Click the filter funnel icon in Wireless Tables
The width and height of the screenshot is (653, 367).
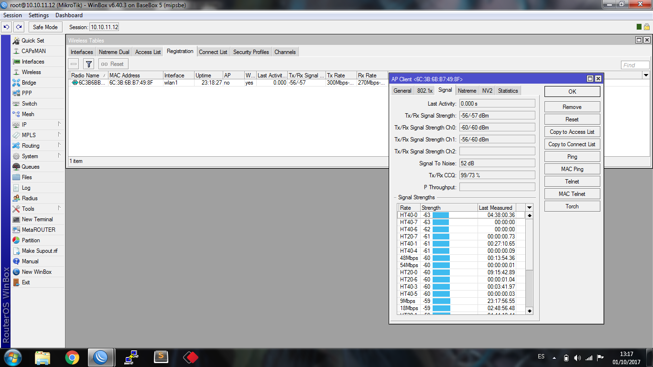tap(88, 64)
